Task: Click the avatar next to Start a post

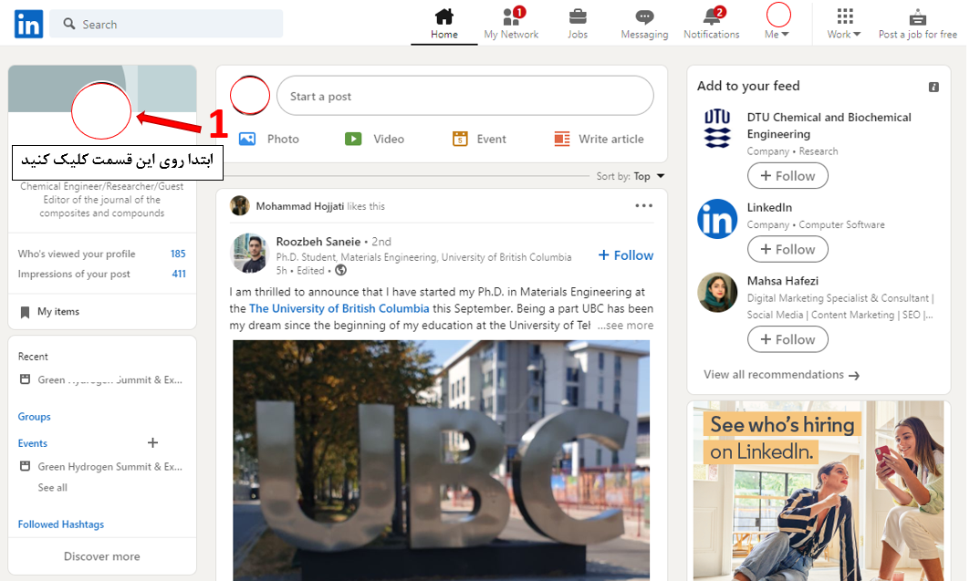Action: click(250, 95)
